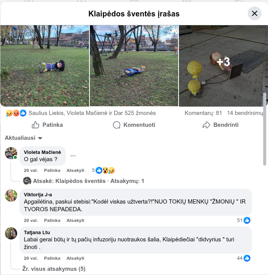Reply to Tatjana Ltu's comment via Atsakyti

click(x=75, y=258)
